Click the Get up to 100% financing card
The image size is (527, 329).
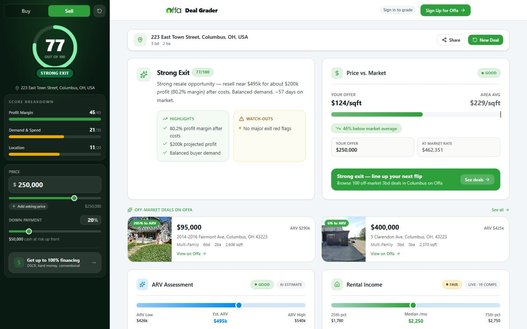(x=55, y=262)
